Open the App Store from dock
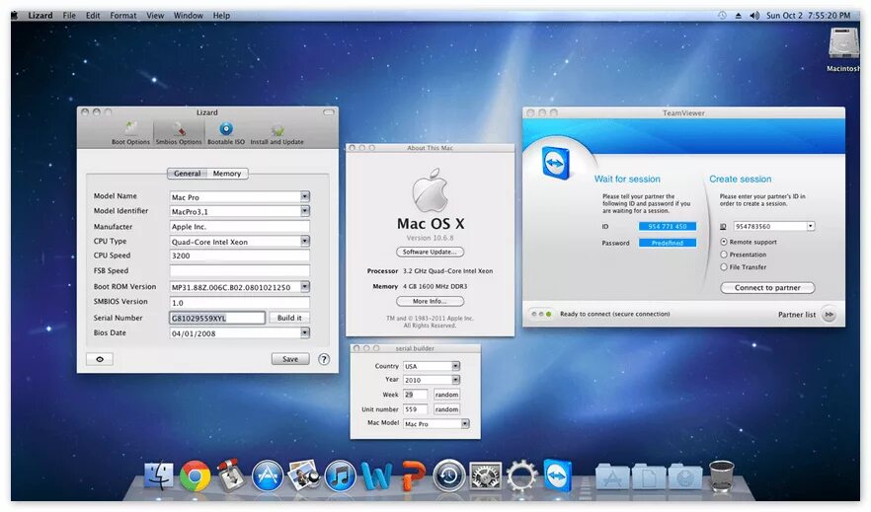This screenshot has width=871, height=512. click(268, 475)
